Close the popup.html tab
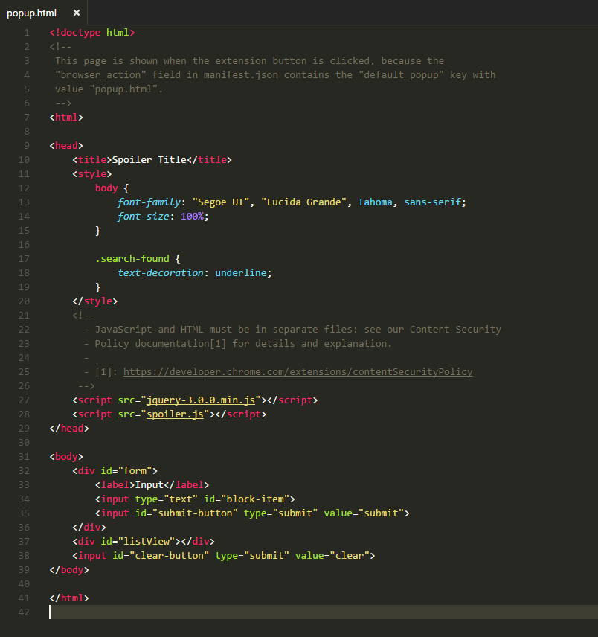 pyautogui.click(x=77, y=13)
